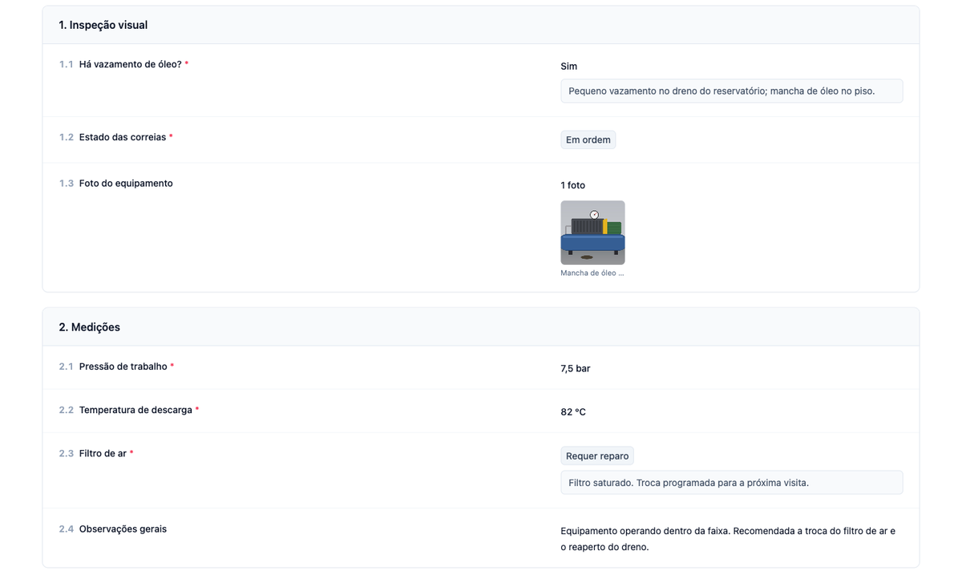
Task: Click the 'Temperatura de descarga' label
Action: pyautogui.click(x=135, y=410)
